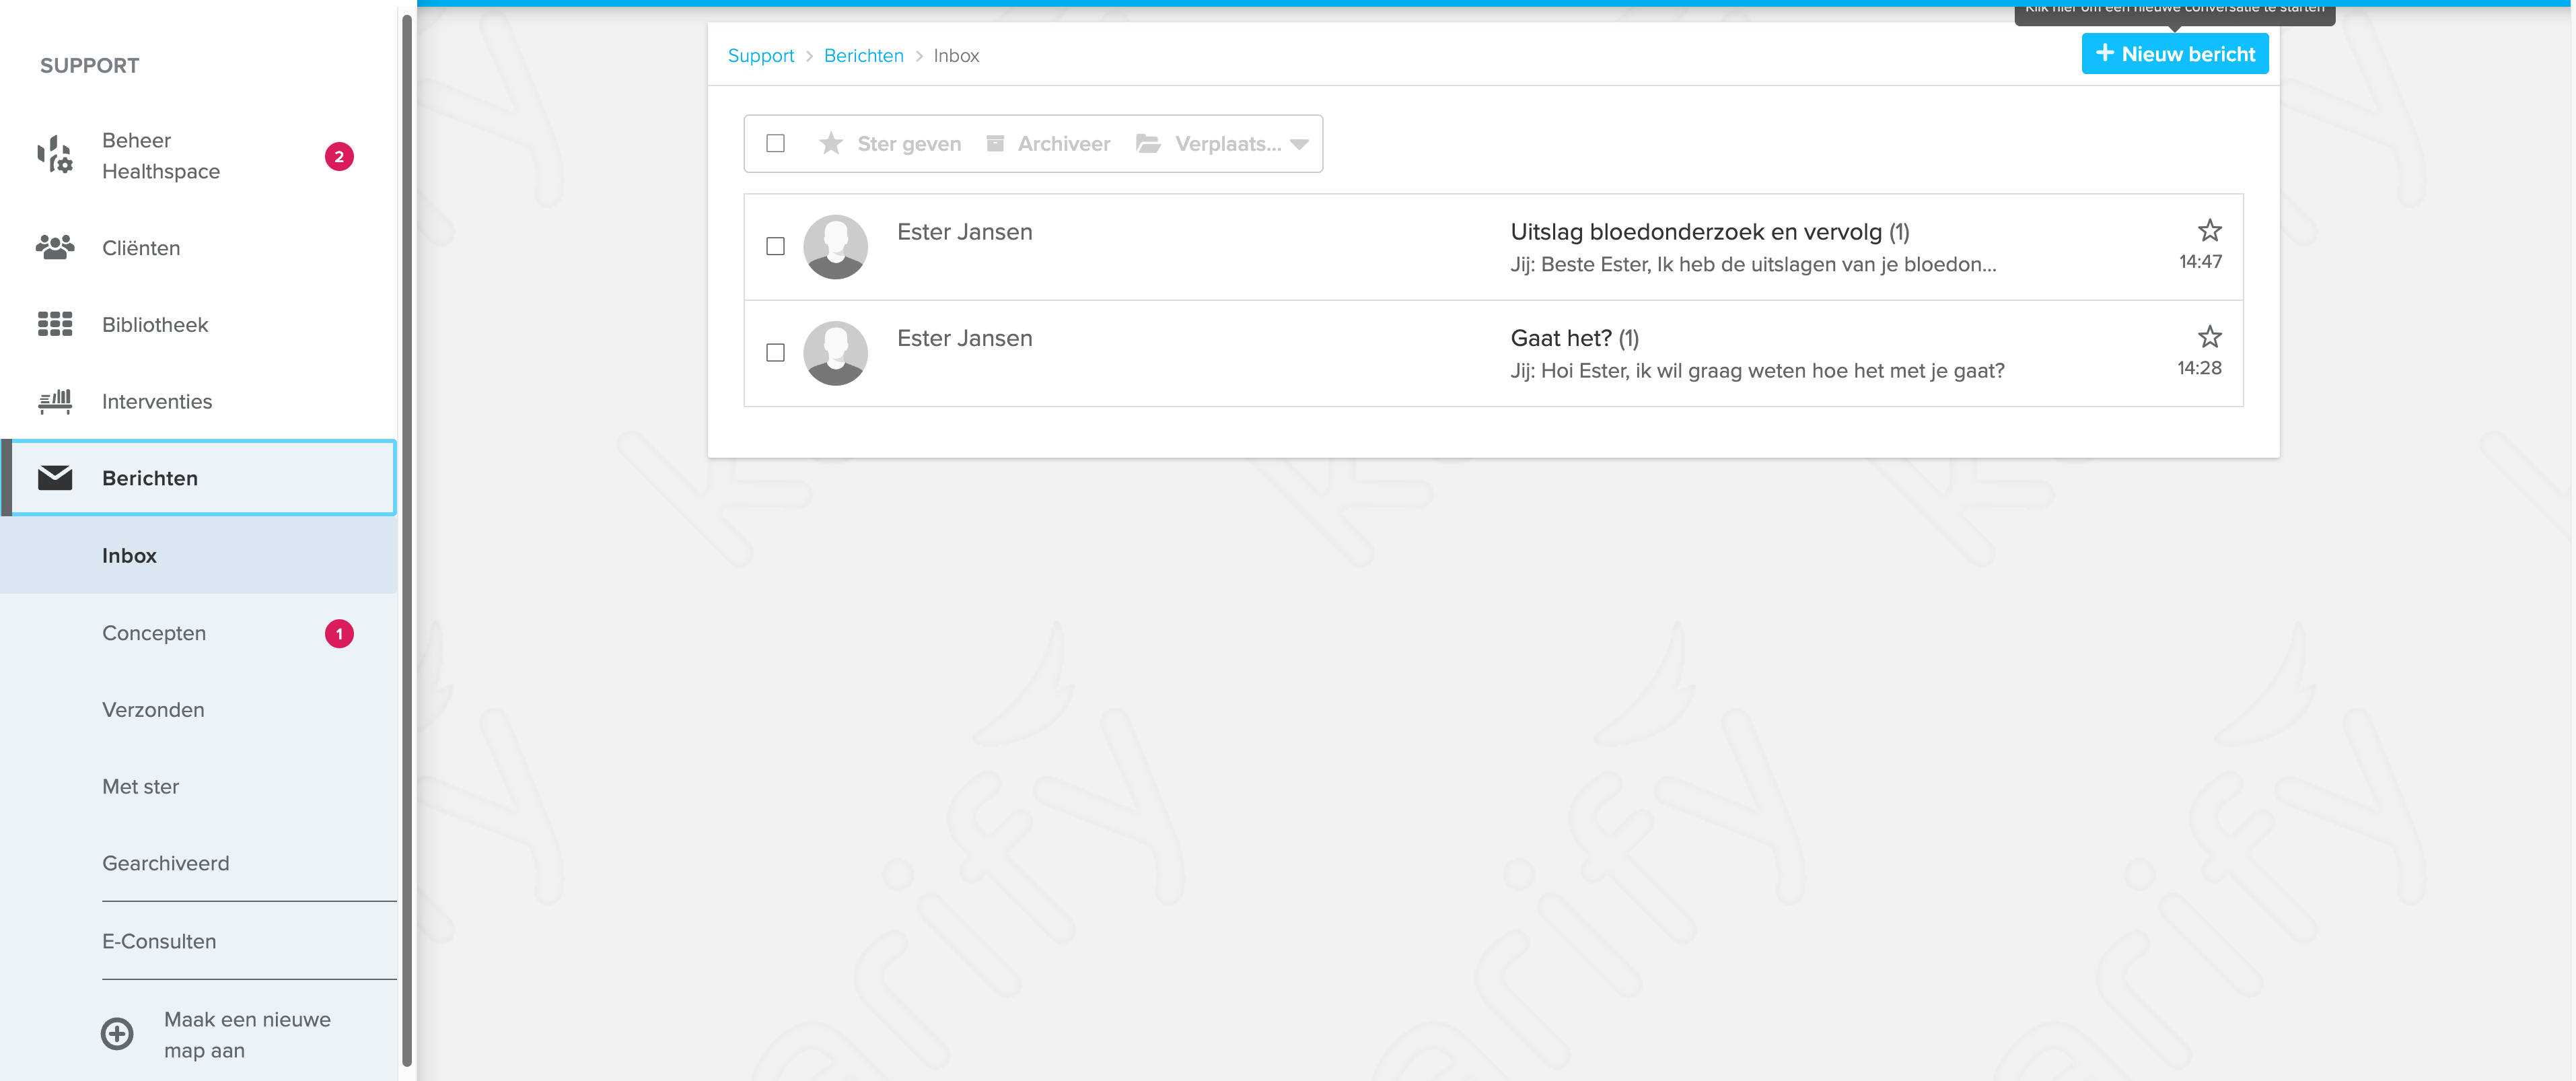Click the 14:28 timestamp
Image resolution: width=2576 pixels, height=1081 pixels.
(x=2199, y=368)
